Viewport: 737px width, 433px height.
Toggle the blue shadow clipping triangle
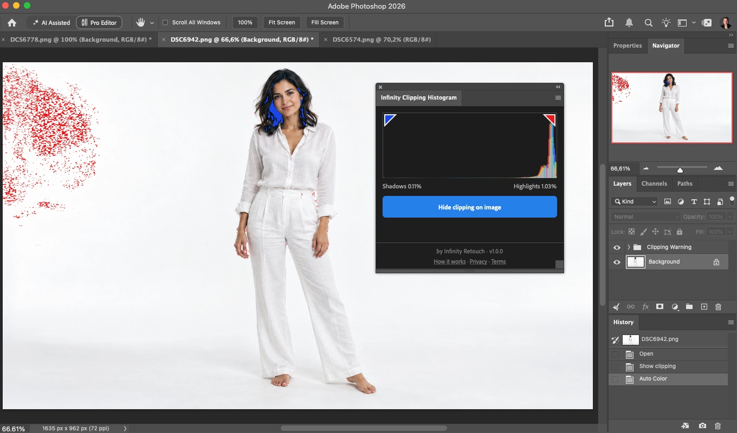(390, 120)
